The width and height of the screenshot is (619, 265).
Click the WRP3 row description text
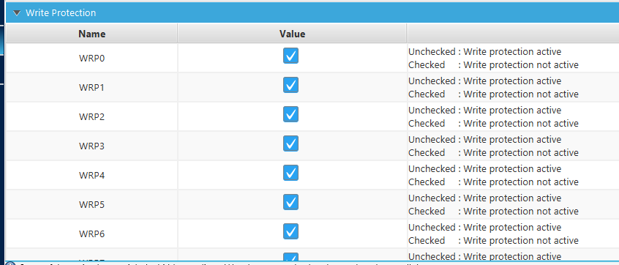point(493,146)
